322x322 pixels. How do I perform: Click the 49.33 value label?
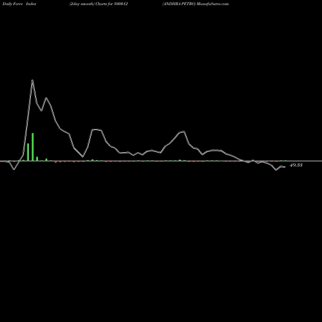(x=296, y=165)
